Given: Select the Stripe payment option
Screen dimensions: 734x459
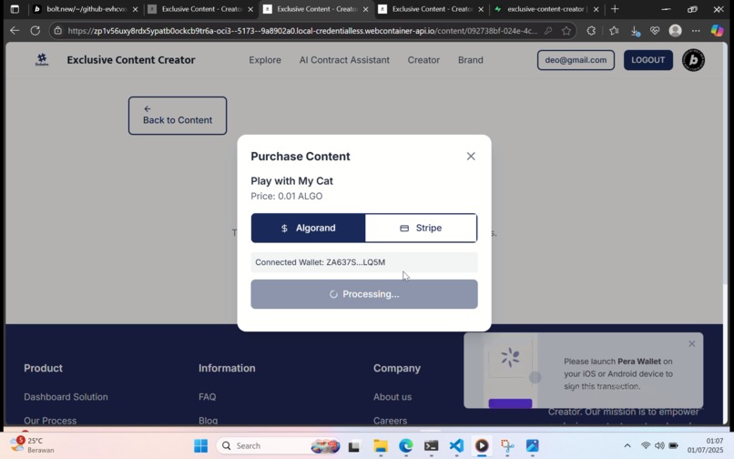Looking at the screenshot, I should coord(421,228).
